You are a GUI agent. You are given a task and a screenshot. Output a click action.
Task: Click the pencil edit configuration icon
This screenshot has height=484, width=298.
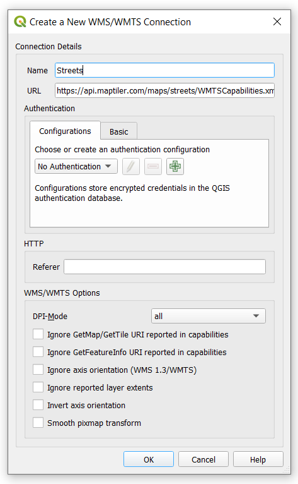[131, 167]
